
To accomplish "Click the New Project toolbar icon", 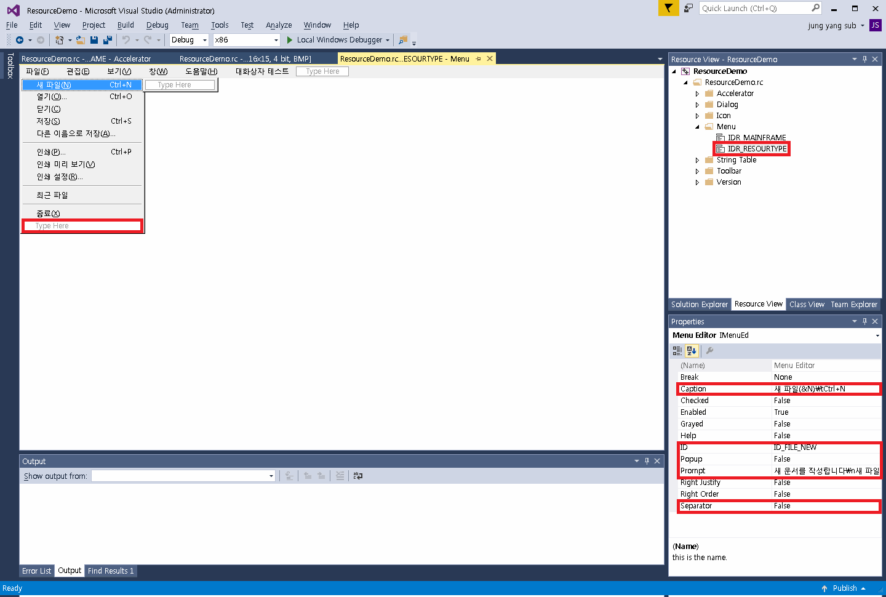I will tap(59, 40).
